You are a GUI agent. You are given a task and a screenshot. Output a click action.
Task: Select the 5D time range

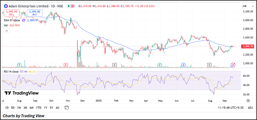pos(13,108)
